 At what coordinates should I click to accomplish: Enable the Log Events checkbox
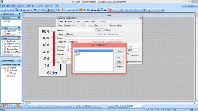(69, 42)
